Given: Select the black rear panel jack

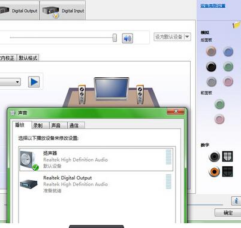Looking at the screenshot, I should click(x=211, y=66).
